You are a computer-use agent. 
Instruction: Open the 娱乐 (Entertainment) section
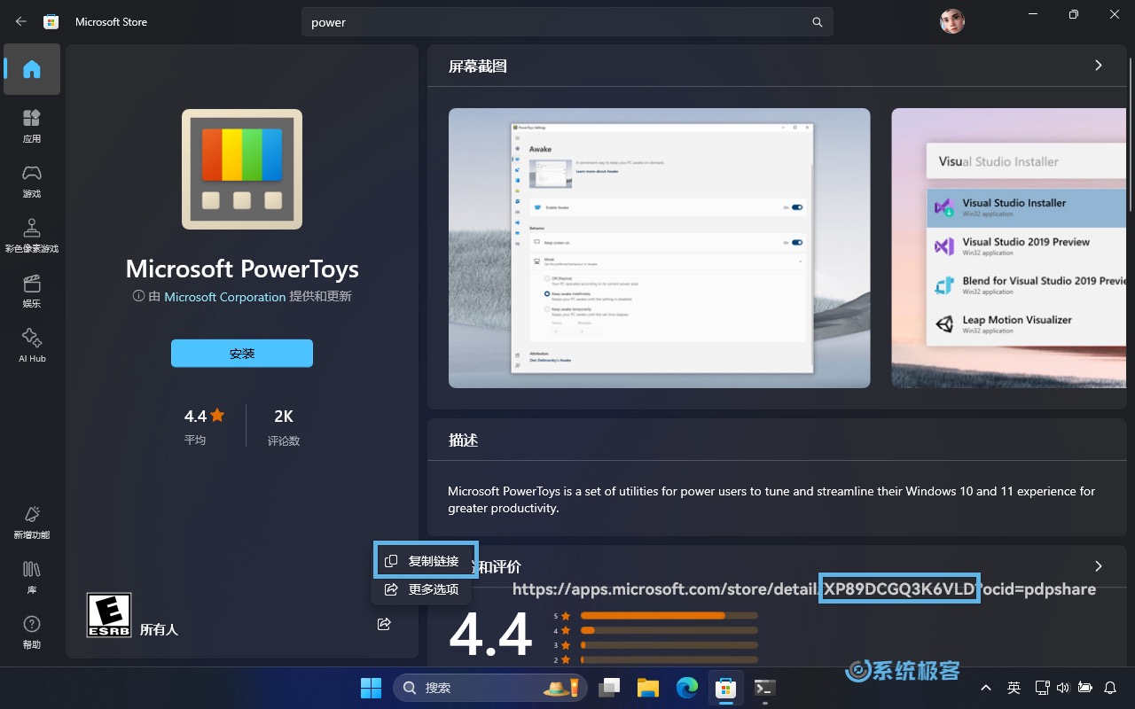pyautogui.click(x=32, y=291)
